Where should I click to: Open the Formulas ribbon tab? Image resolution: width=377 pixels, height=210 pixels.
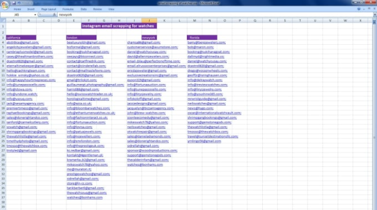point(68,9)
